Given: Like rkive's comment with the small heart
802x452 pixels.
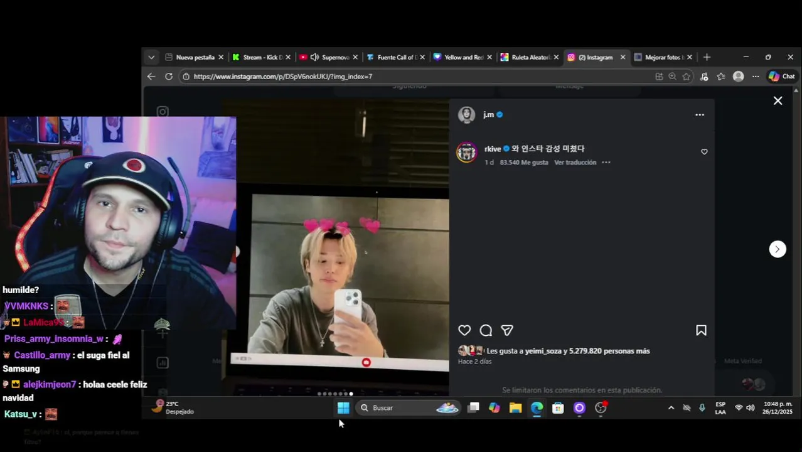Looking at the screenshot, I should [704, 152].
